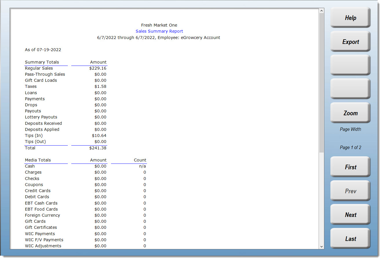Screen dimensions: 382x260
Task: Click the WIC F/V Payments row
Action: pos(44,240)
